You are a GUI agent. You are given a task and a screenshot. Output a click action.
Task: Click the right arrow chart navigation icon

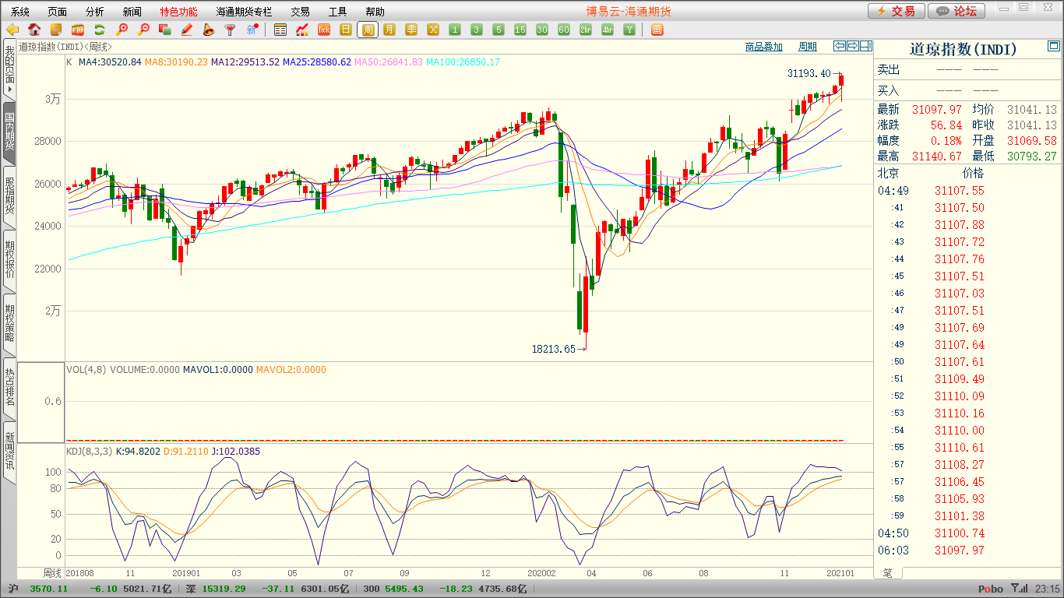click(x=852, y=46)
